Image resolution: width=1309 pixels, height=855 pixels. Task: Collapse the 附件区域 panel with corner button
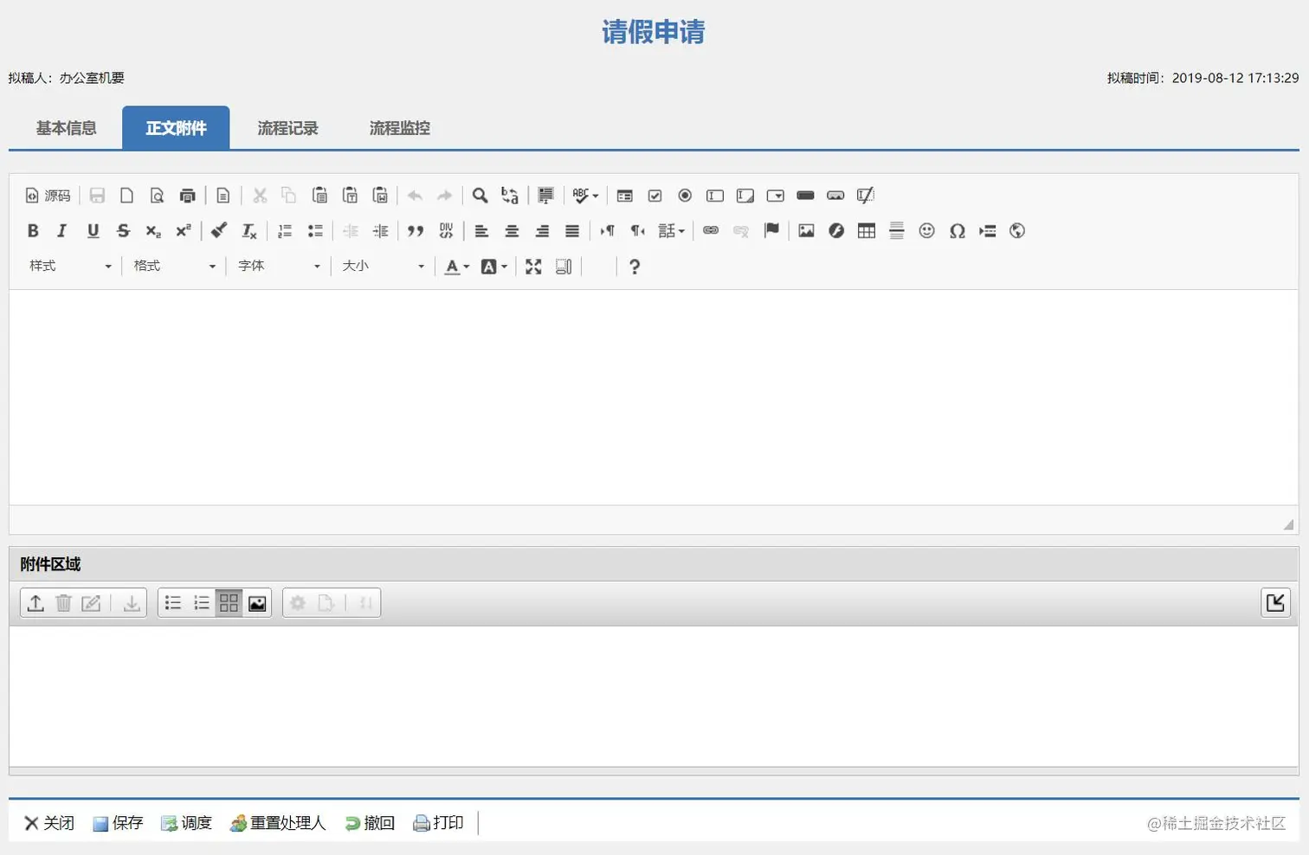tap(1275, 603)
